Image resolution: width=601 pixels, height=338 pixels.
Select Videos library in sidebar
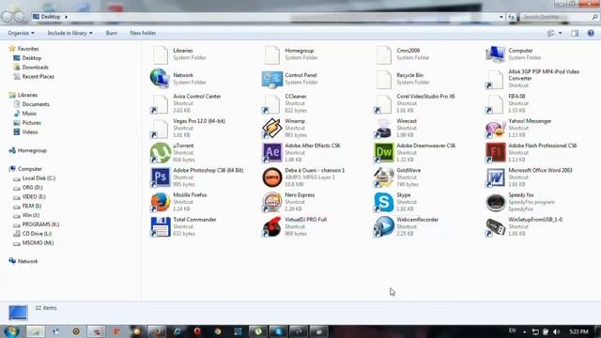(x=30, y=131)
